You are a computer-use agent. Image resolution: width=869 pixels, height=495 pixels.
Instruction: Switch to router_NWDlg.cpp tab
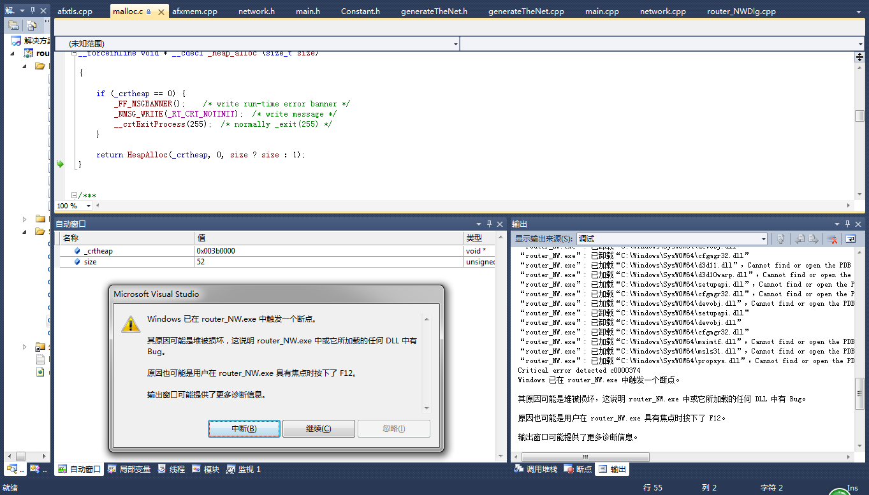coord(741,11)
